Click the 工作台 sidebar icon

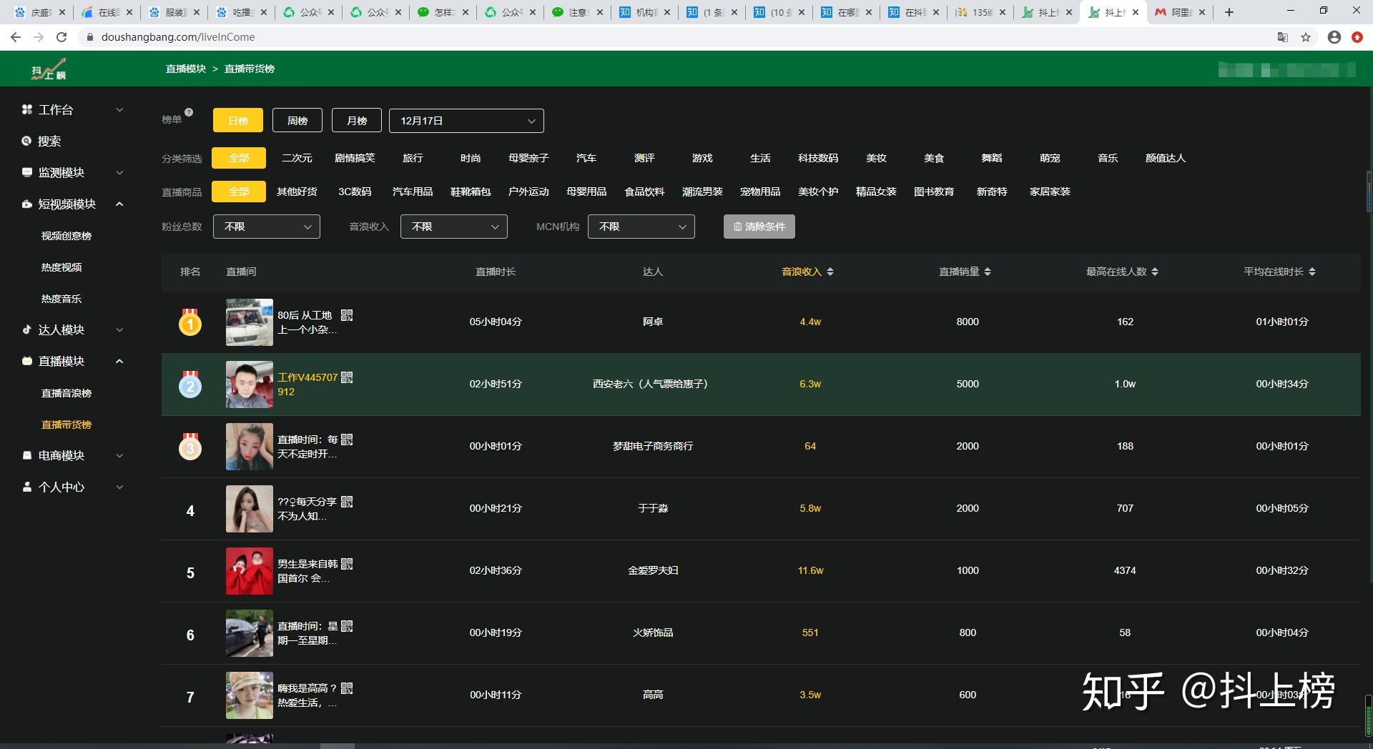[27, 109]
